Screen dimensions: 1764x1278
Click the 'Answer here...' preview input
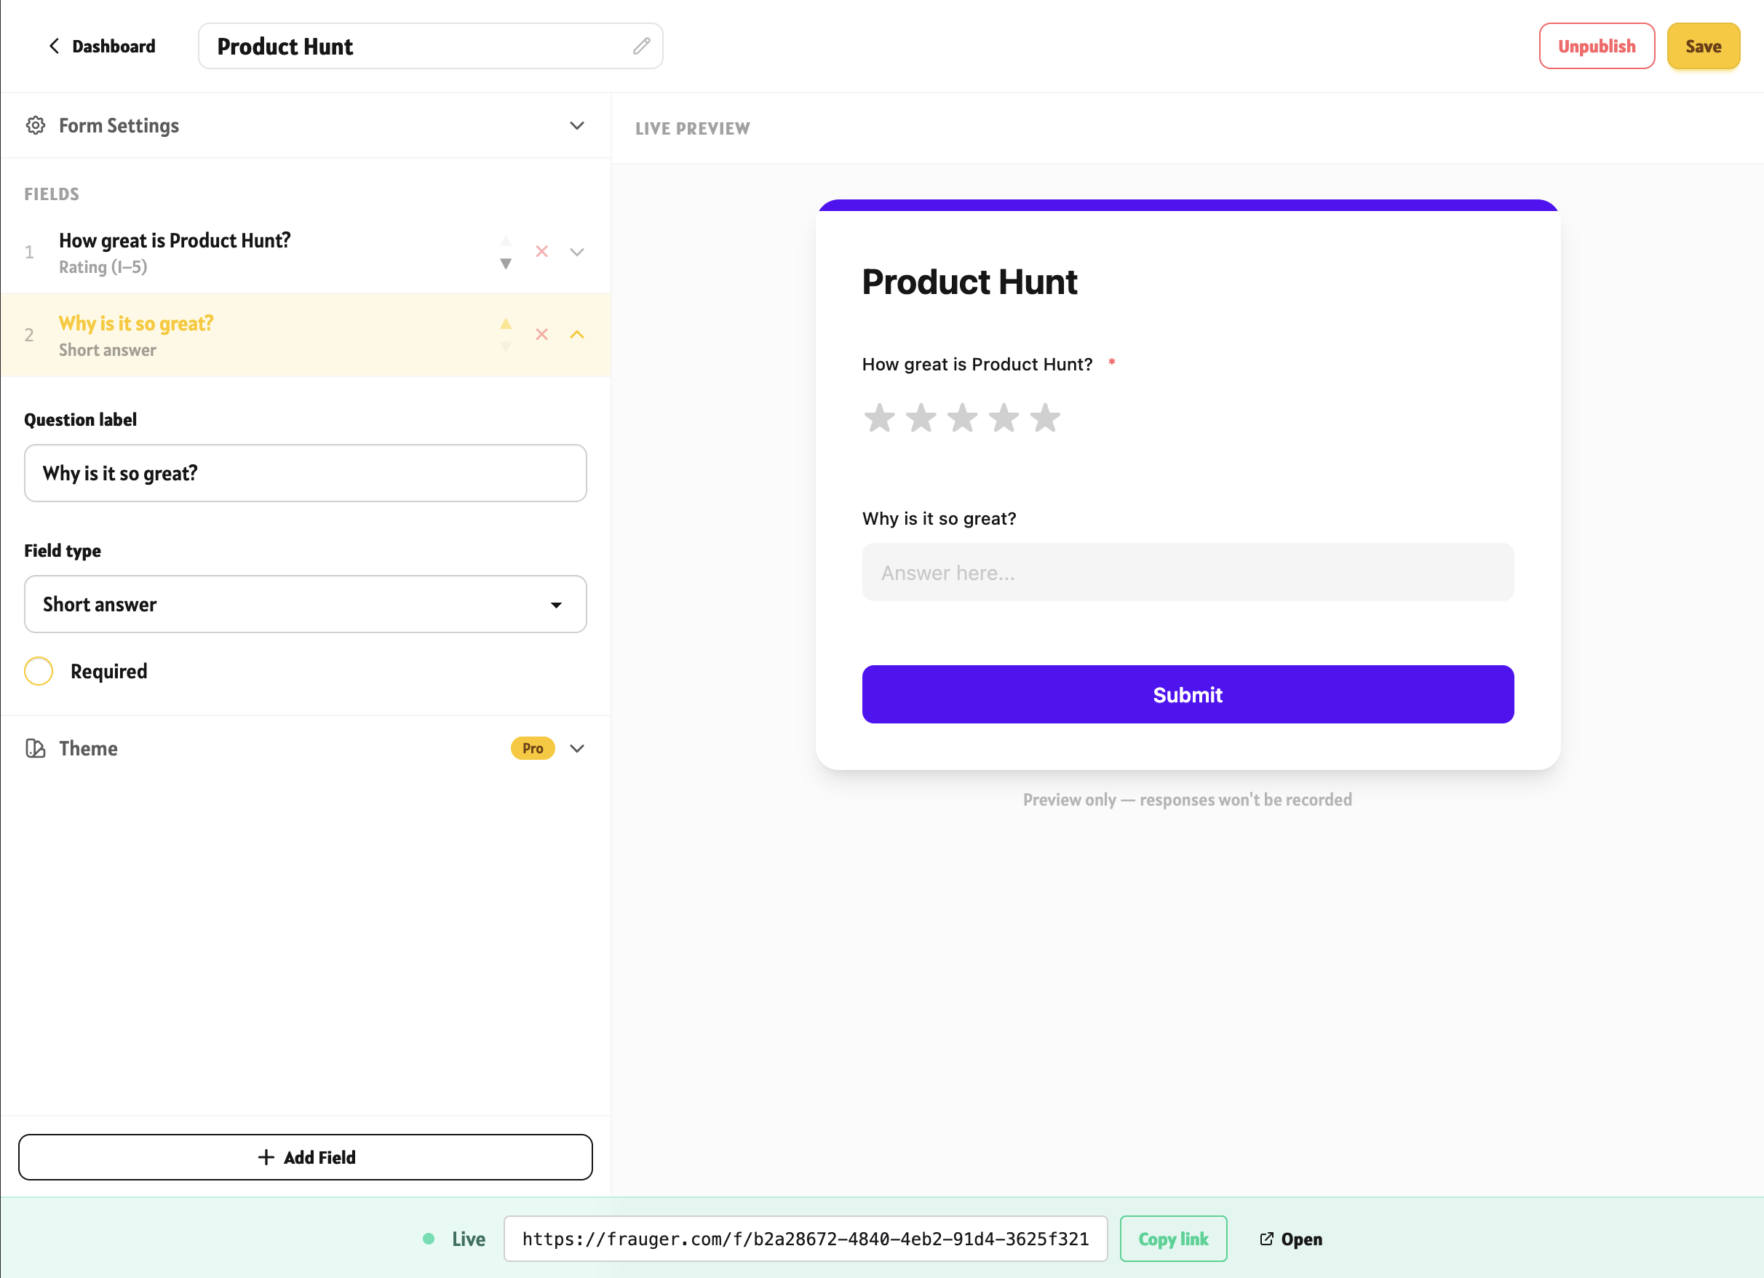click(x=1188, y=573)
